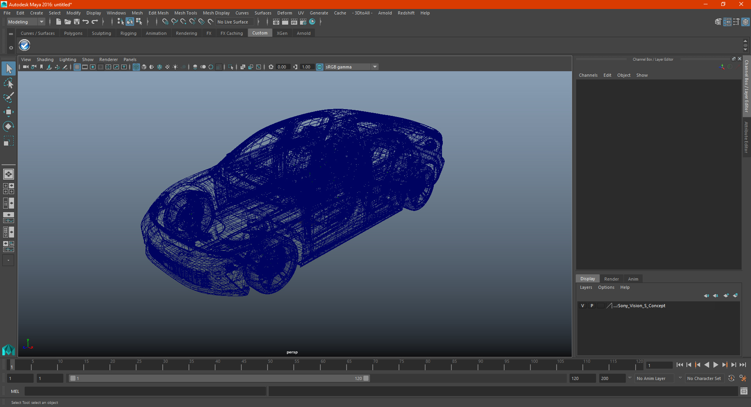
Task: Switch to the Rigging shelf tab
Action: coord(128,33)
